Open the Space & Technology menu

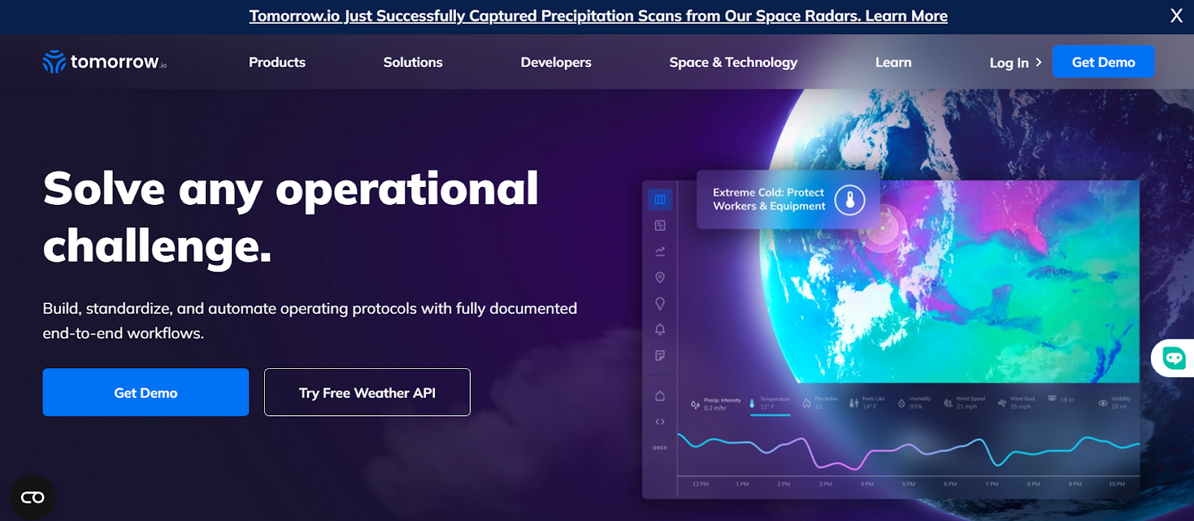click(x=734, y=63)
